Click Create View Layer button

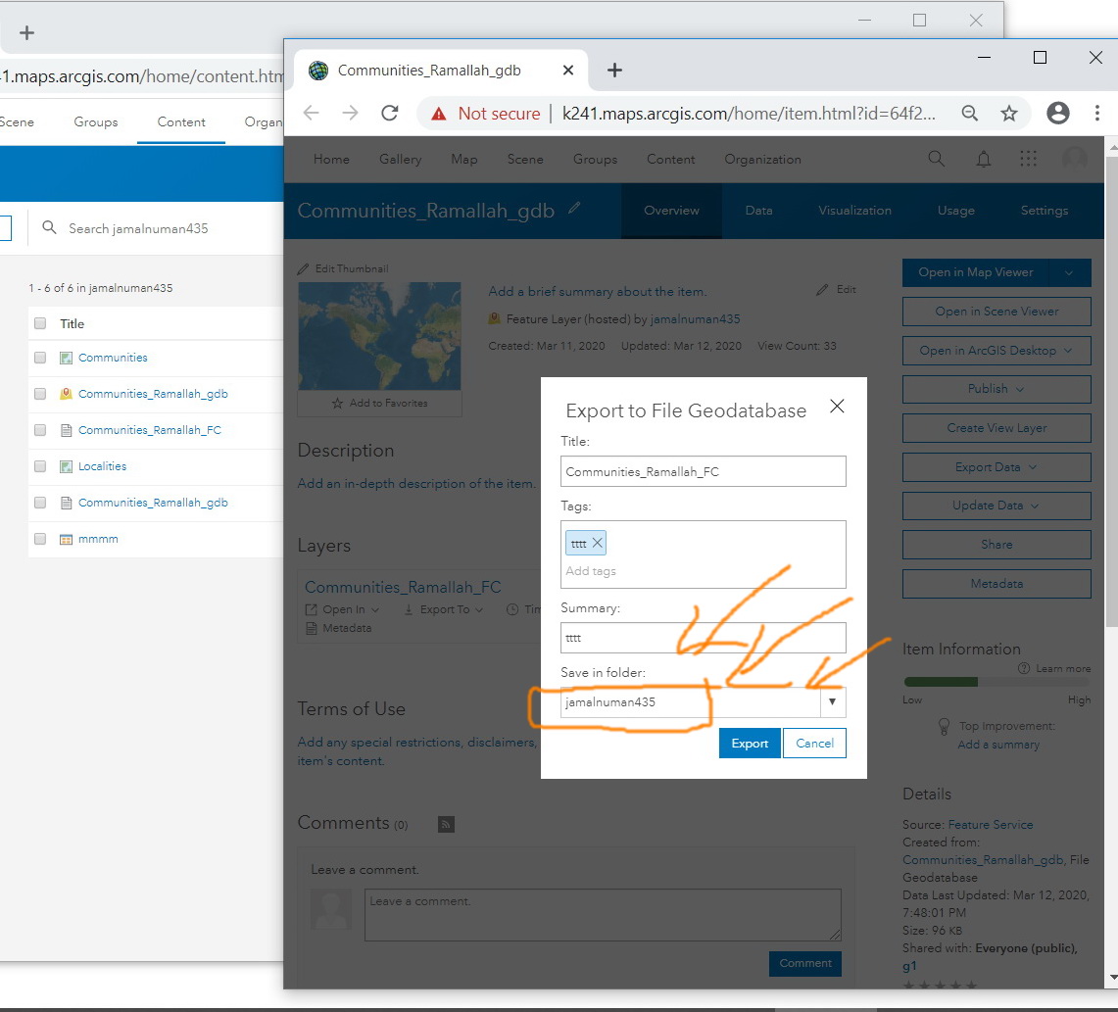996,428
